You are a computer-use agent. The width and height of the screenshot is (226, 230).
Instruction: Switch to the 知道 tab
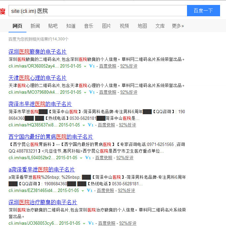pyautogui.click(x=71, y=26)
